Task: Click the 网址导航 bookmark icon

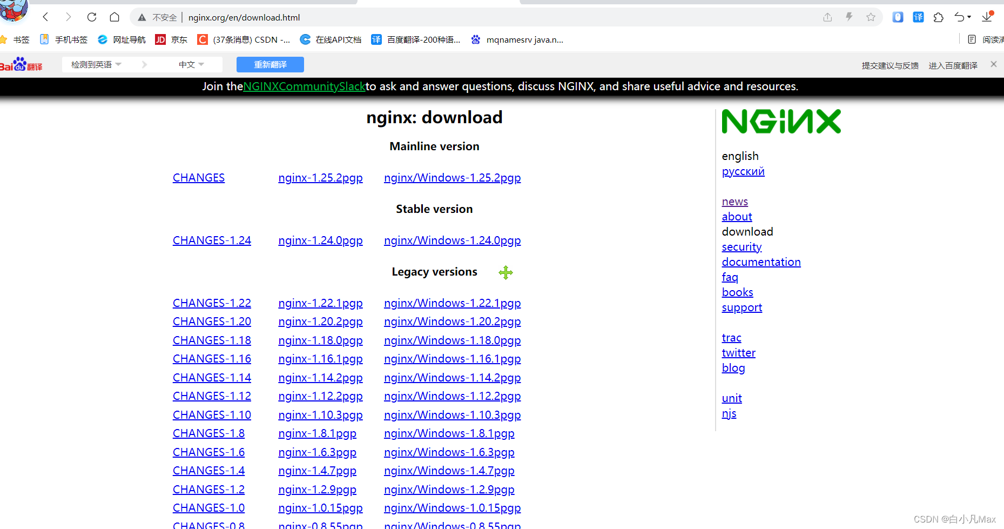Action: [x=102, y=39]
